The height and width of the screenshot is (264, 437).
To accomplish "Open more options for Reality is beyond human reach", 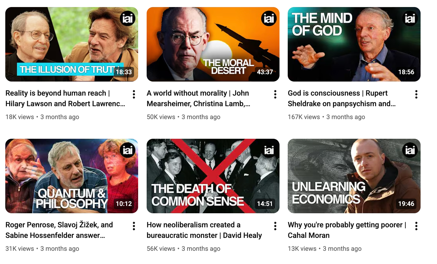I will coord(134,94).
